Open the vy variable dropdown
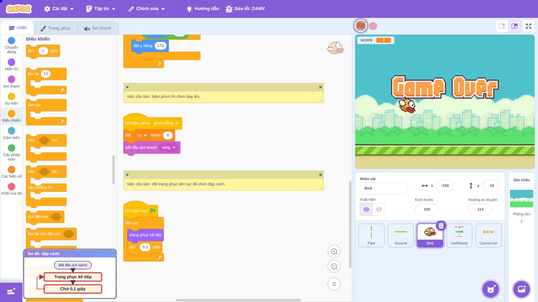538x302 pixels. pyautogui.click(x=142, y=135)
